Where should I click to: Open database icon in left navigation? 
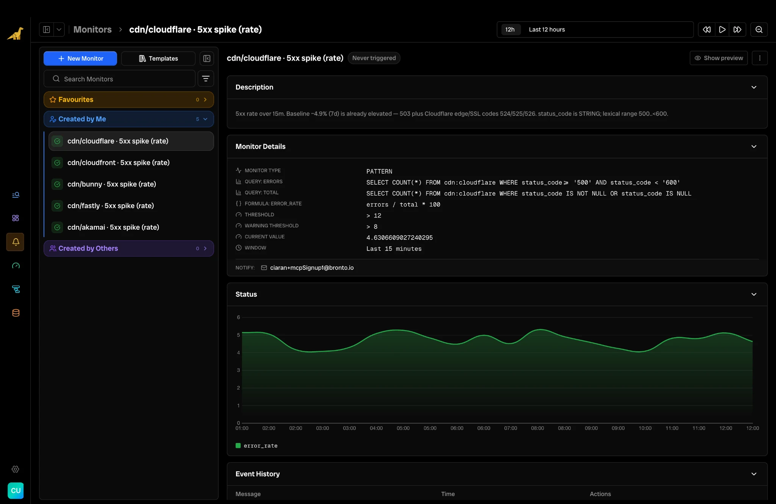16,313
